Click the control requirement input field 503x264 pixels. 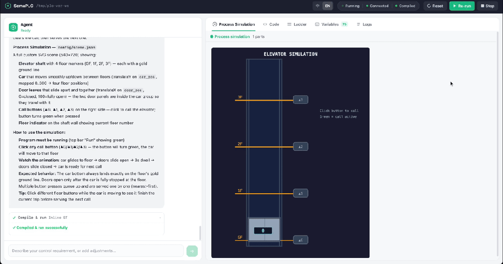(96, 251)
